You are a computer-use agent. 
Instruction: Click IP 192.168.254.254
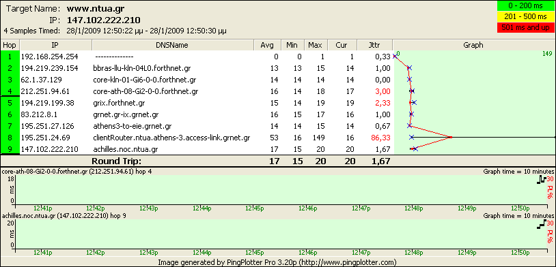(49, 57)
